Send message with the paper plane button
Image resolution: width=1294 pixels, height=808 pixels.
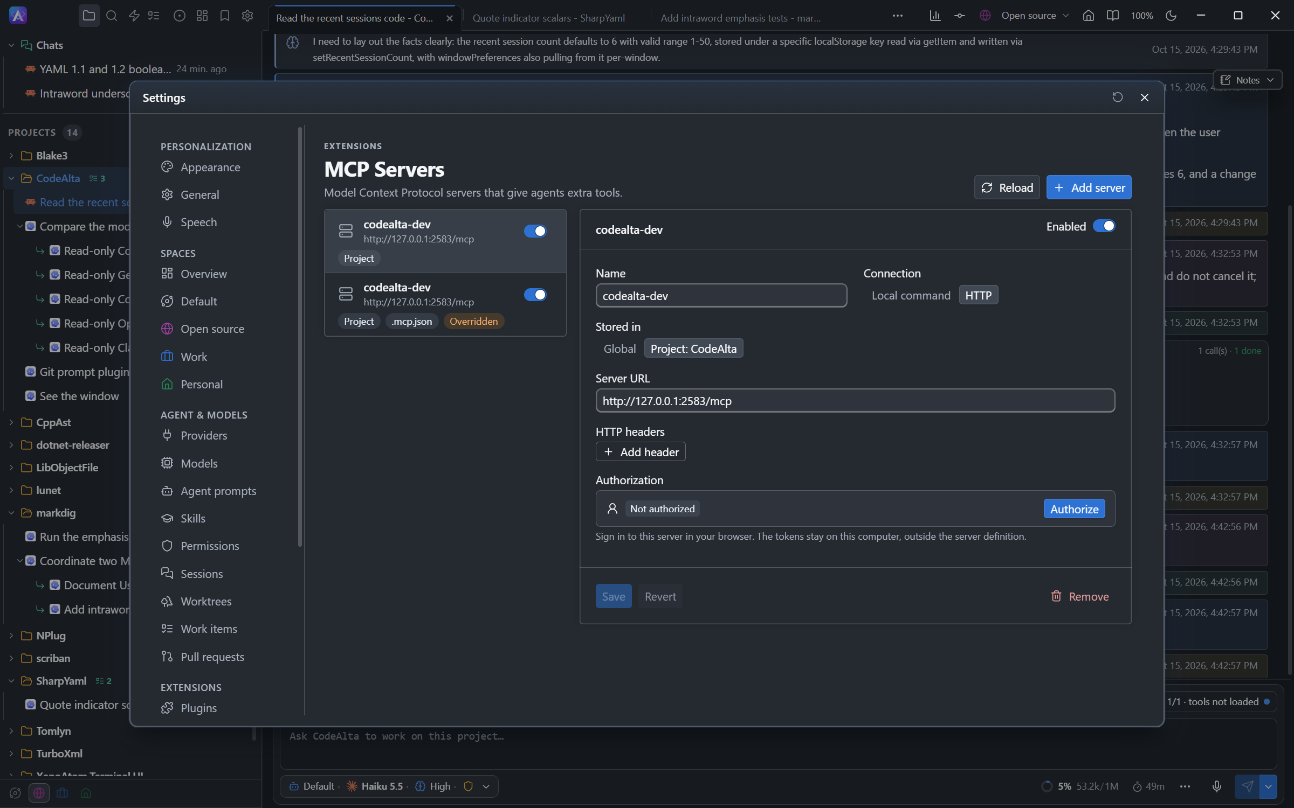click(x=1247, y=786)
